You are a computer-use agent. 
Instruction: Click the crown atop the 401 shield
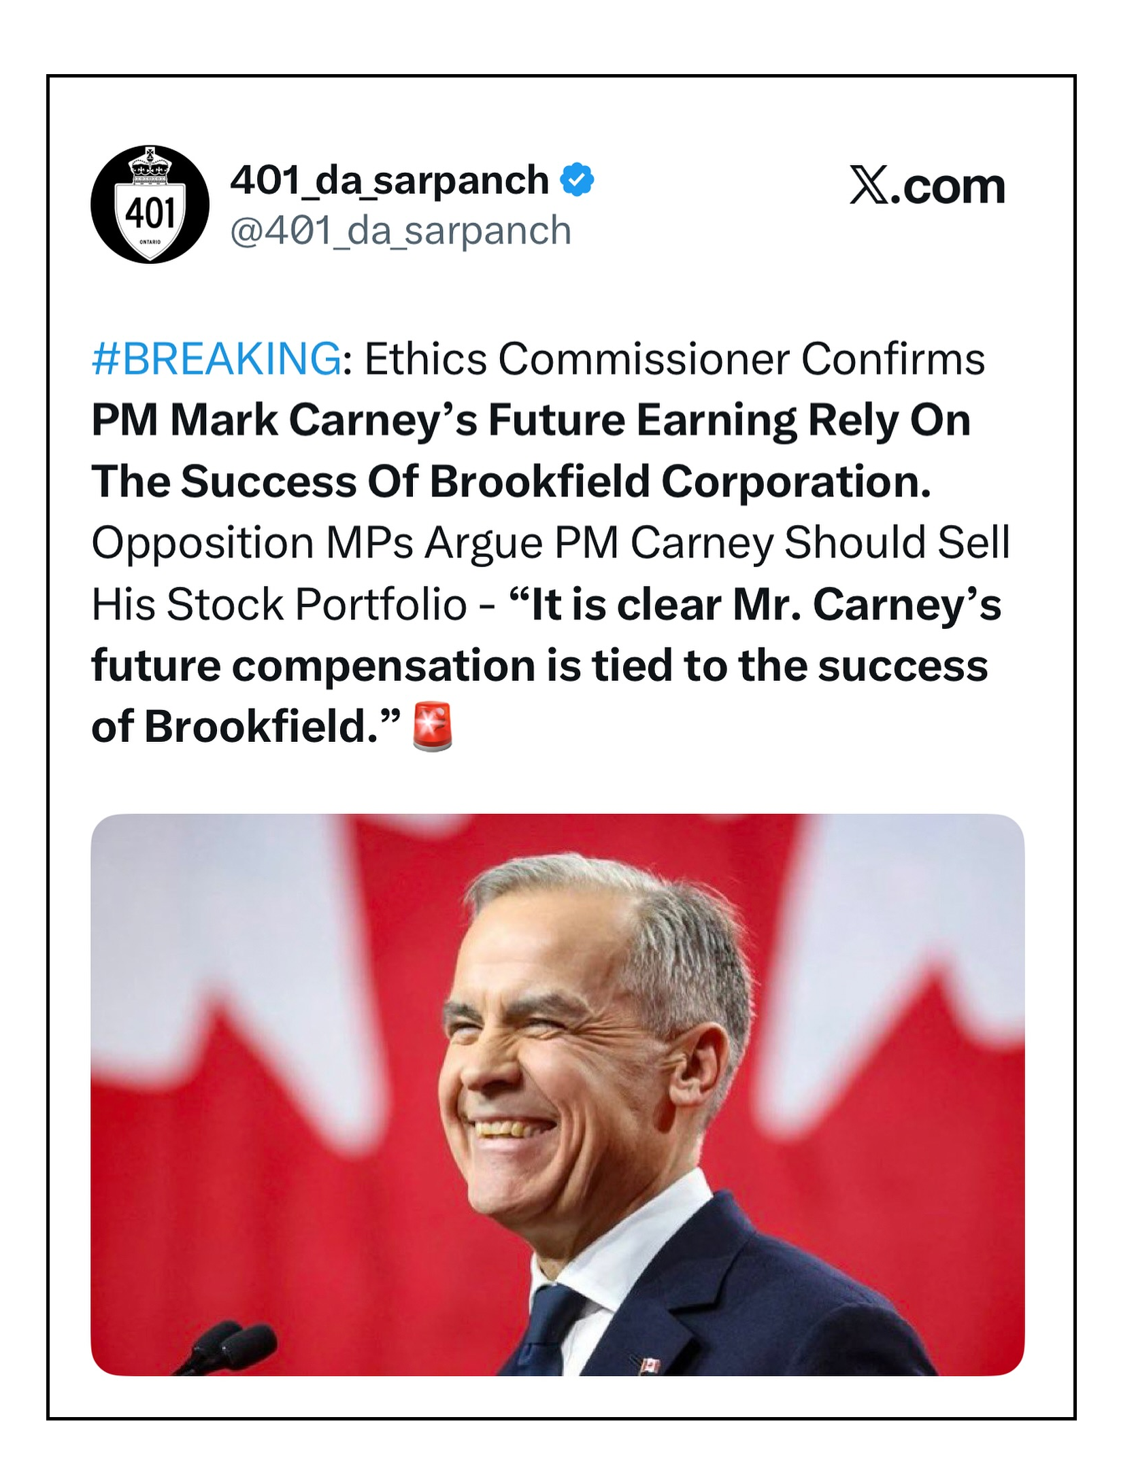(150, 165)
